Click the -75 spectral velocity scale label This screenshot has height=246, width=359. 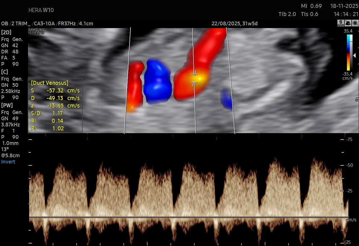(x=349, y=139)
